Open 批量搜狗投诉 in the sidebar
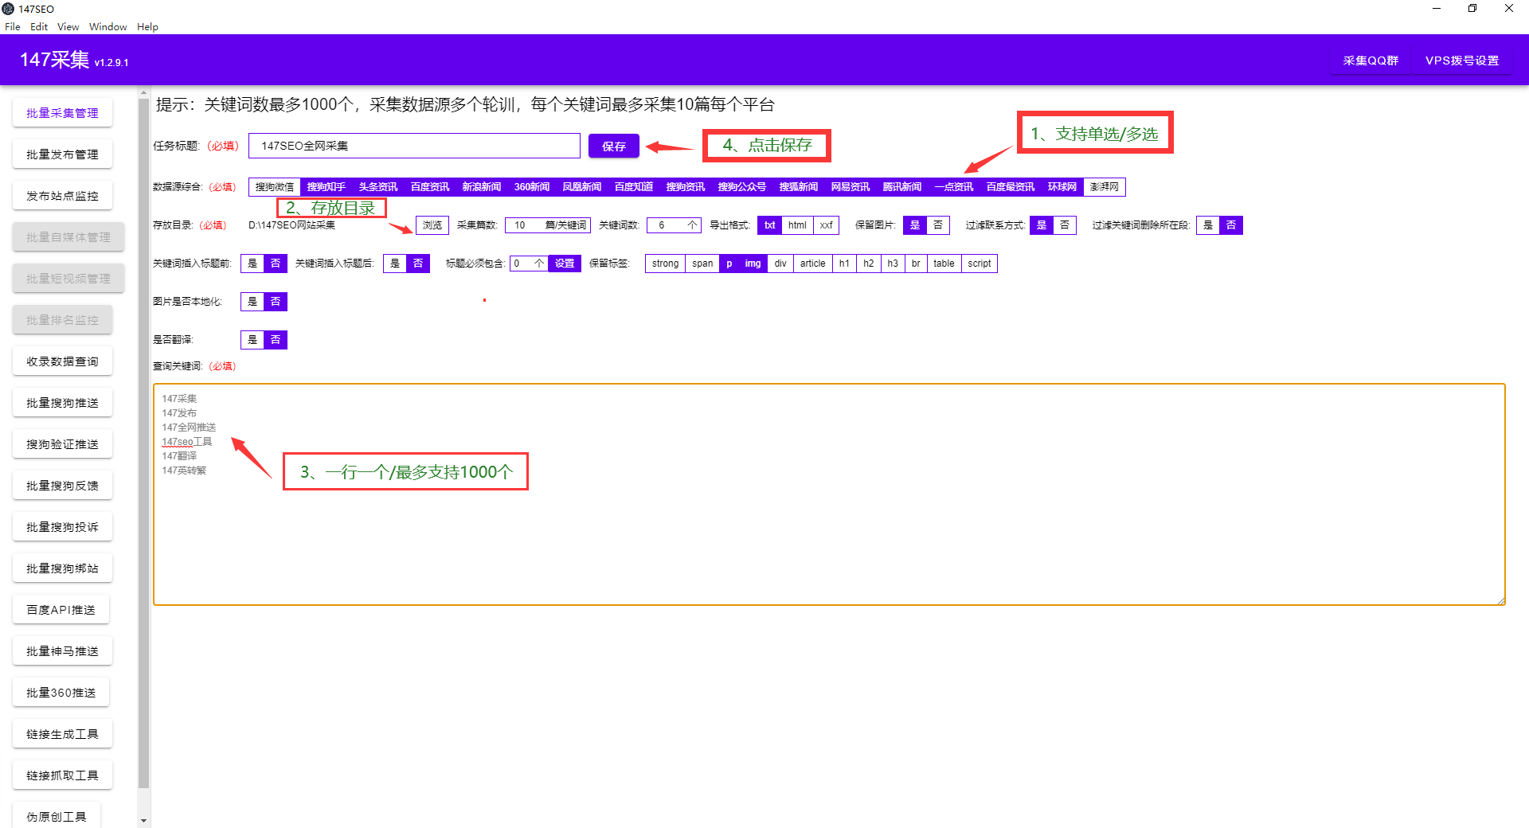Viewport: 1529px width, 828px height. (62, 527)
